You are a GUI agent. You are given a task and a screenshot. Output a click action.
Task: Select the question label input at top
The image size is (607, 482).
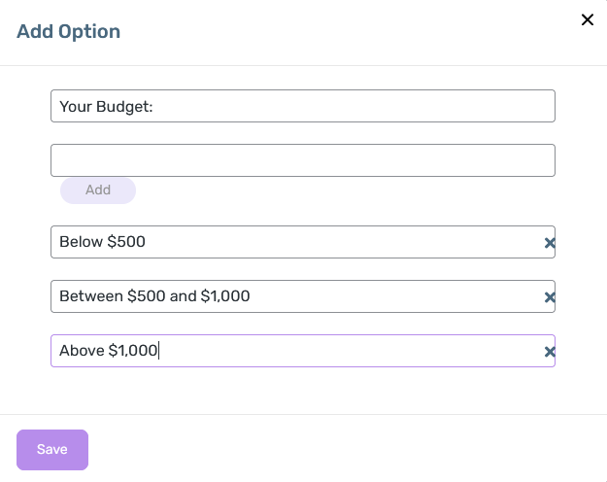[302, 106]
